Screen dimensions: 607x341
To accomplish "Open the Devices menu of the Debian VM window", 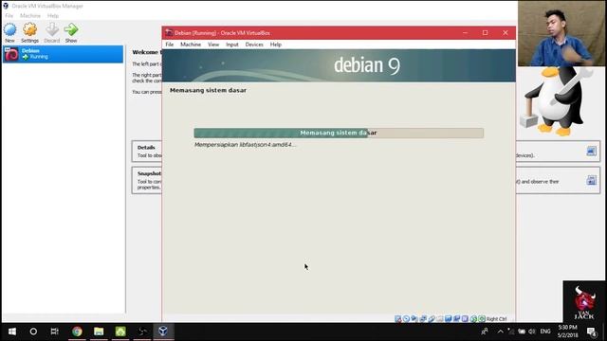I will 254,45.
